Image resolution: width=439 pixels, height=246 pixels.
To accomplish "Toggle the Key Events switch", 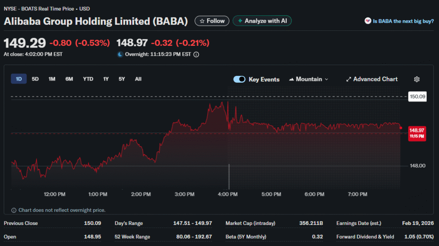I will tap(239, 79).
